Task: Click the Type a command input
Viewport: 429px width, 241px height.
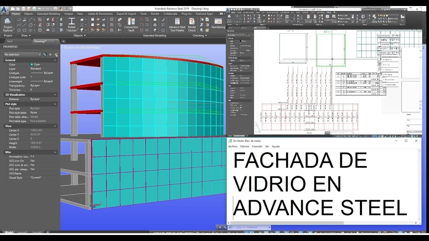Action: [247, 227]
